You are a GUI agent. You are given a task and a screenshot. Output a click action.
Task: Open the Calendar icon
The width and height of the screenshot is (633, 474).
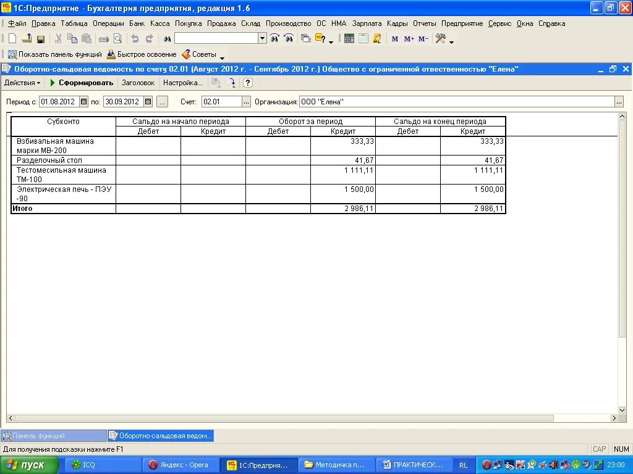click(363, 39)
